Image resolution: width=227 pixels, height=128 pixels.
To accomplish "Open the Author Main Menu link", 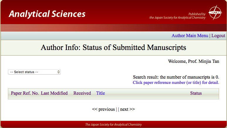I will [x=190, y=36].
